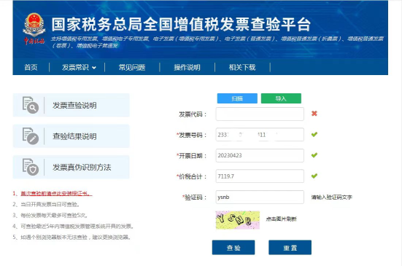Click red link to install root certificate
This screenshot has height=266, width=402.
(56, 194)
